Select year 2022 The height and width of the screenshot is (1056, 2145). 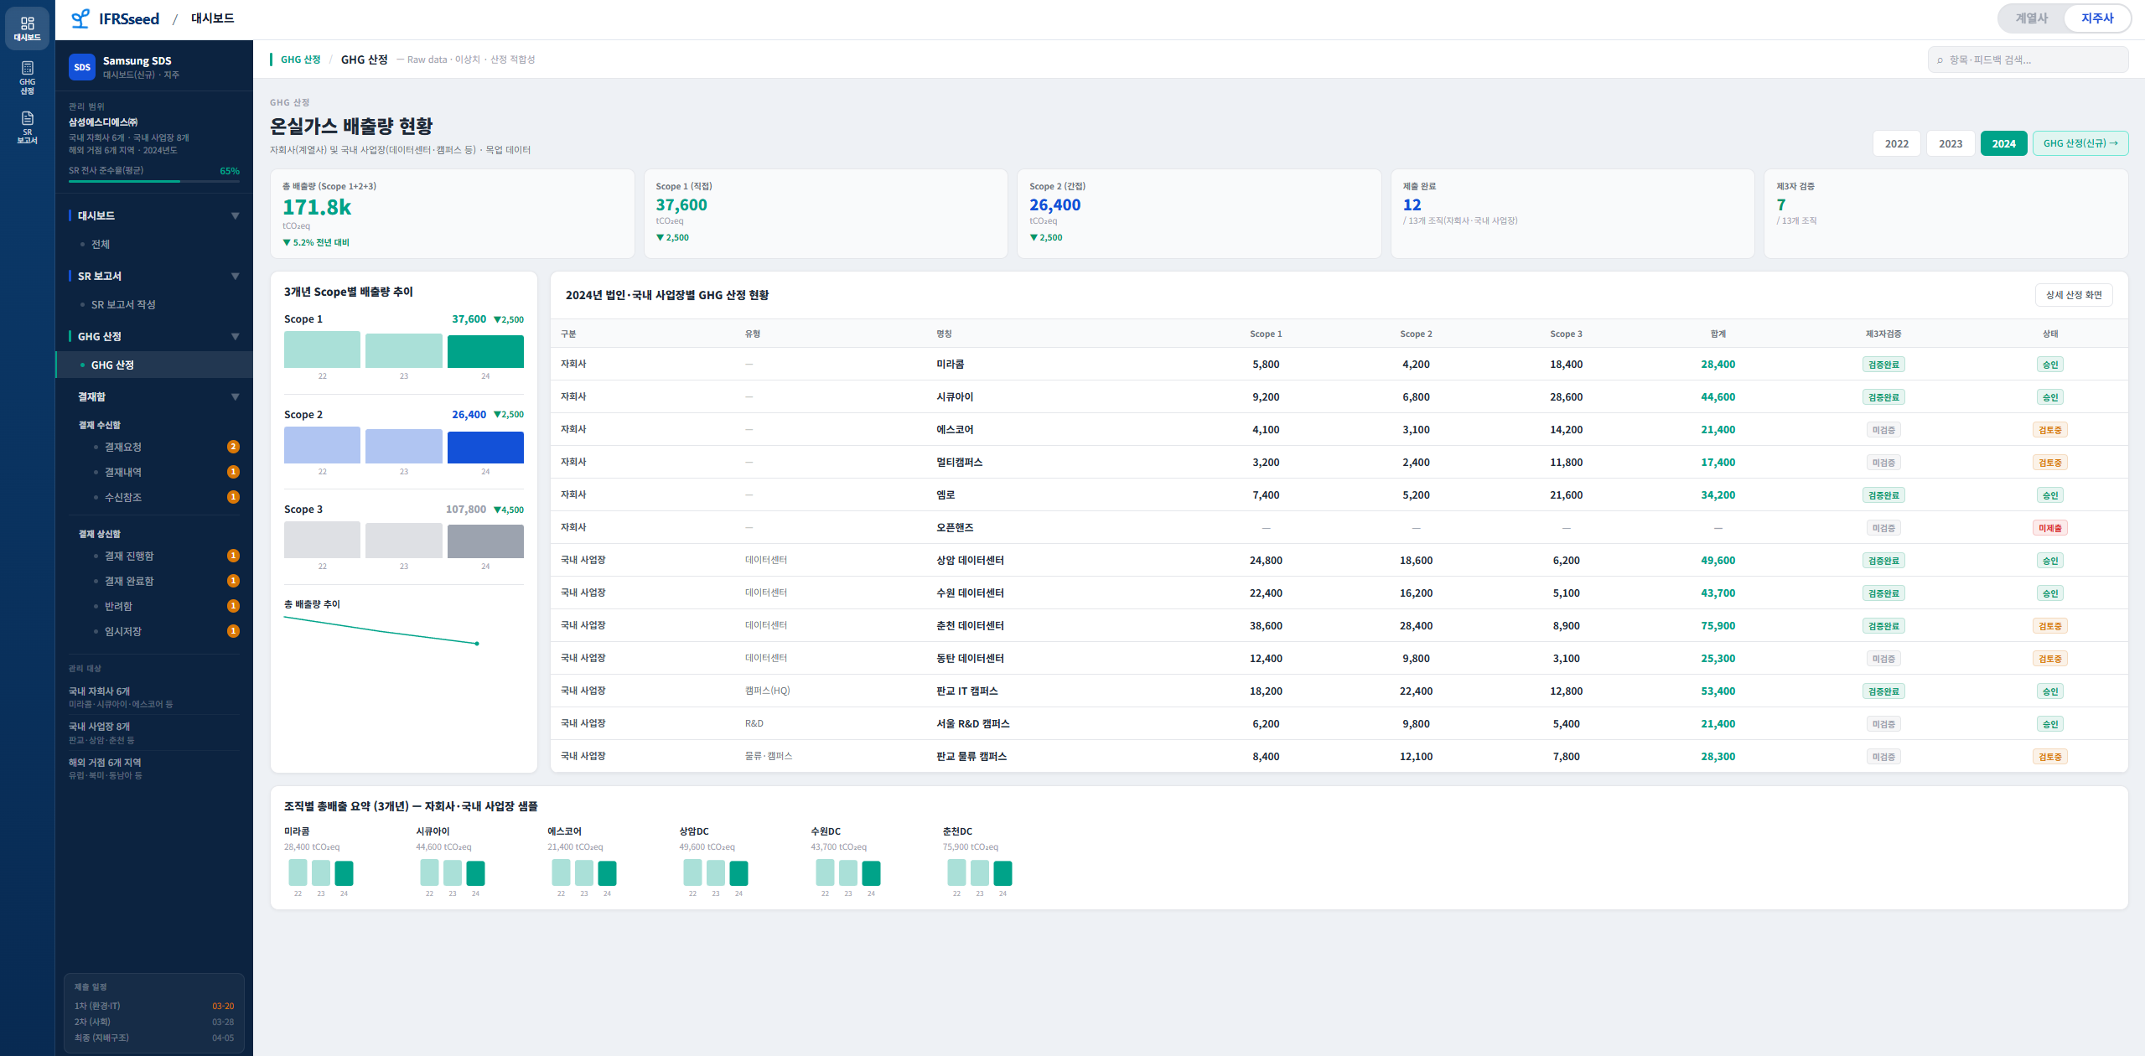(1896, 143)
